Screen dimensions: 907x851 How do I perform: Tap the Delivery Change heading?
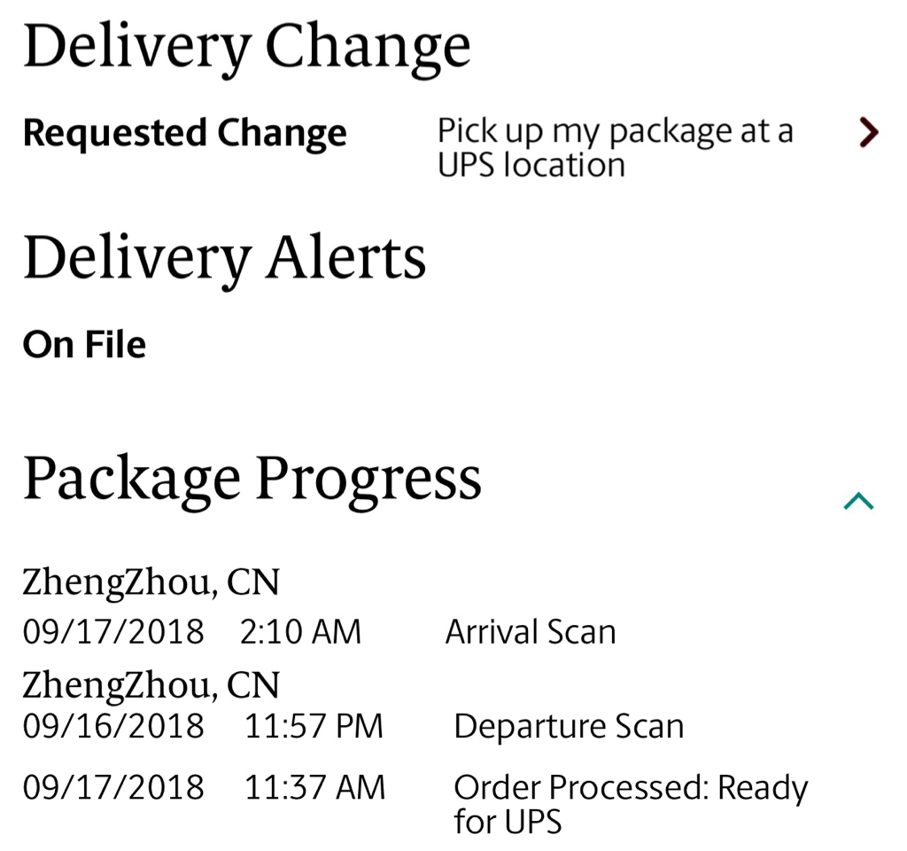click(x=246, y=46)
